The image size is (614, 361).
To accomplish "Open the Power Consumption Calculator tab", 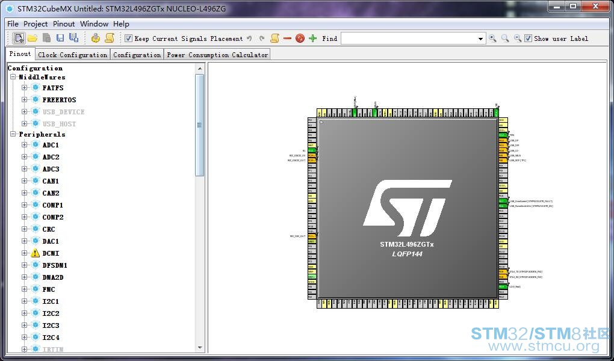I will tap(217, 55).
